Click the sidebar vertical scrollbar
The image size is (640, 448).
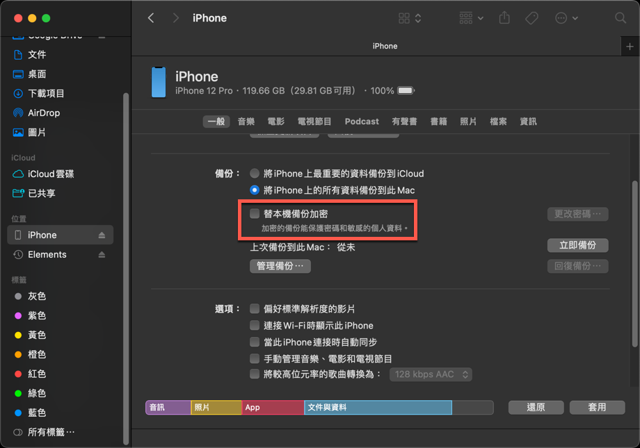tap(126, 269)
